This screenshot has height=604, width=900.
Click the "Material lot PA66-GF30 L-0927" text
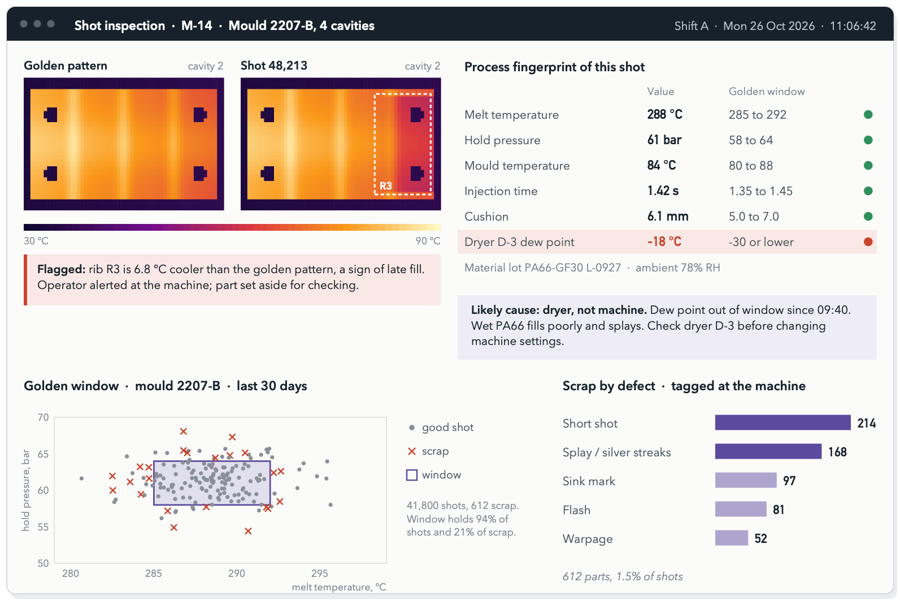[x=542, y=268]
